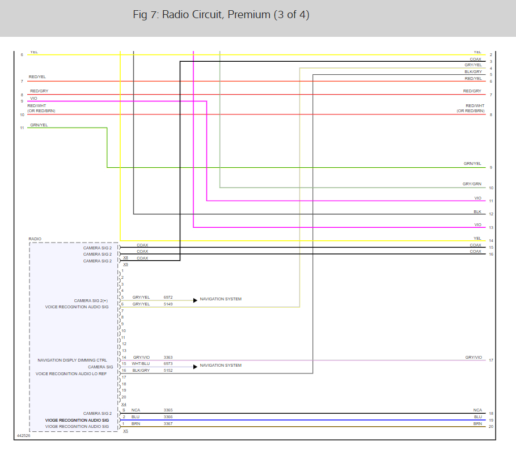Click NCA label at right pin 18

pos(477,410)
